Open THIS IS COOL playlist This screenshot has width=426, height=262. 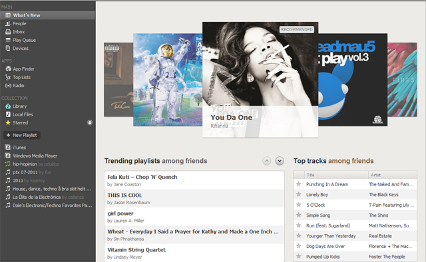194,198
